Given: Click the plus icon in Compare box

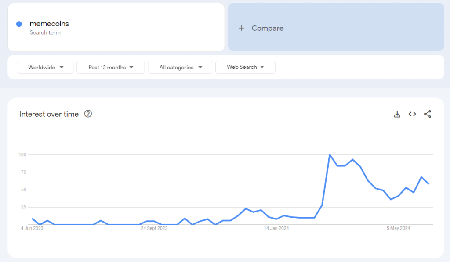Looking at the screenshot, I should [241, 28].
